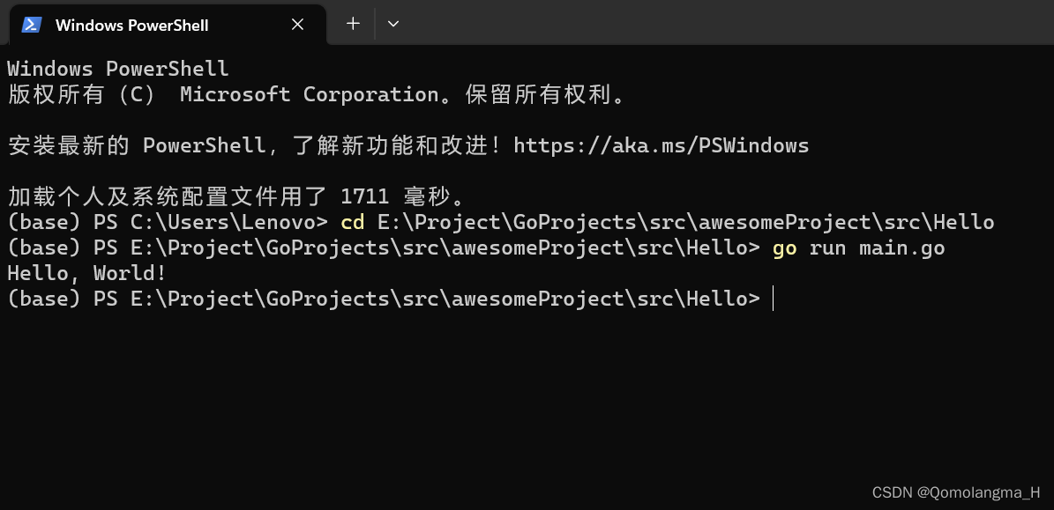Screen dimensions: 1054x510
Task: Click the 'run main.go' command argument
Action: pyautogui.click(x=878, y=248)
